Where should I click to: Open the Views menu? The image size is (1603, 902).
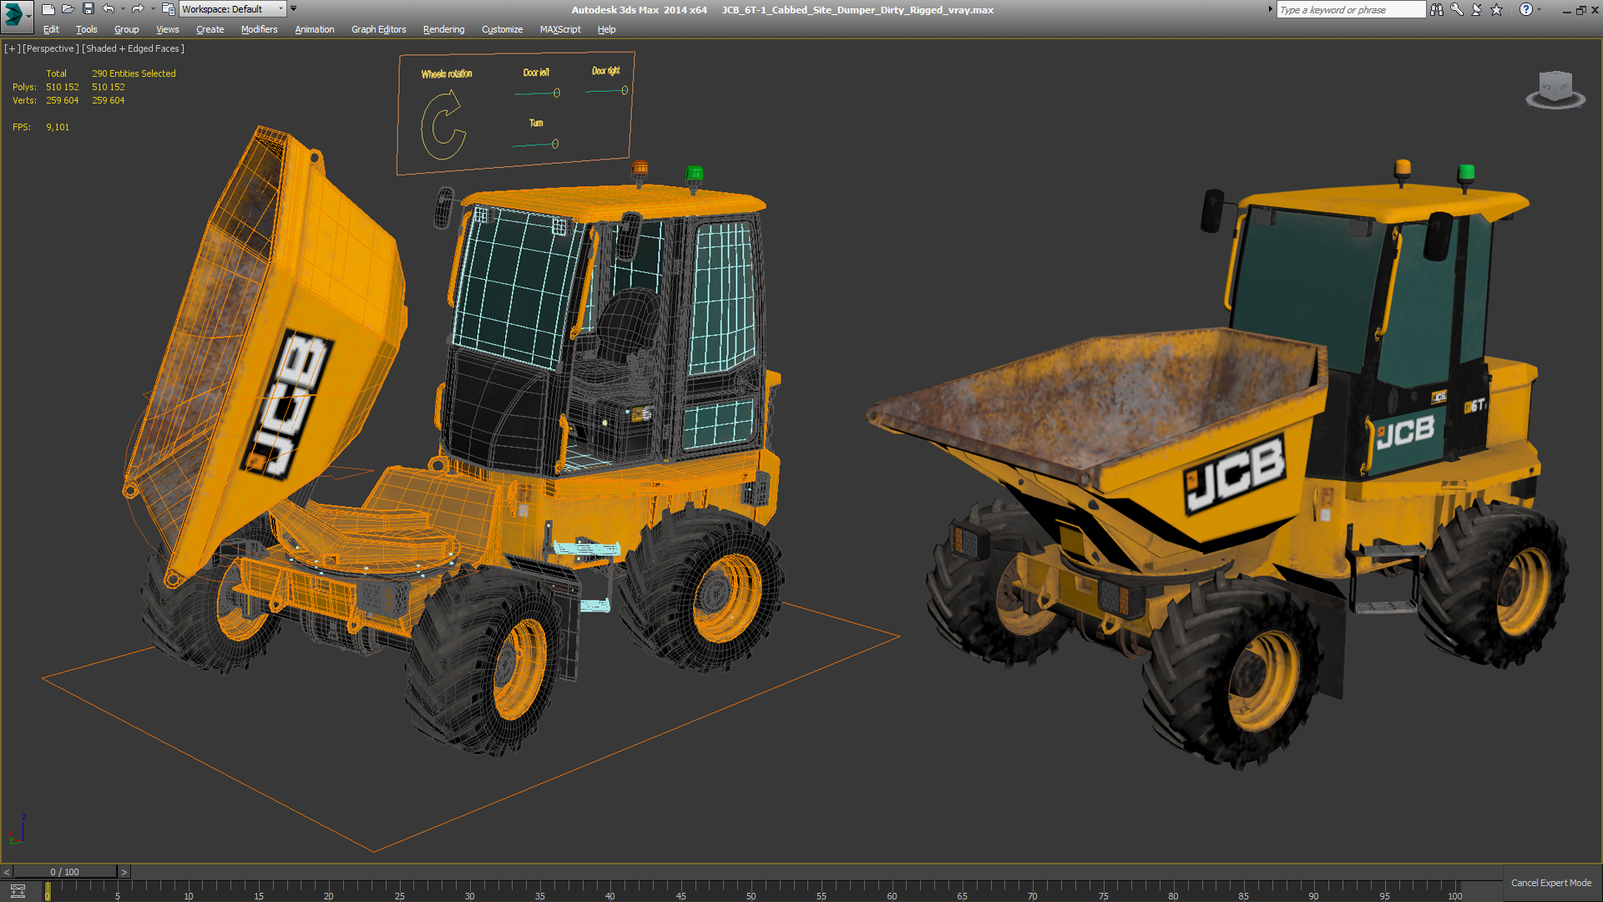(168, 29)
